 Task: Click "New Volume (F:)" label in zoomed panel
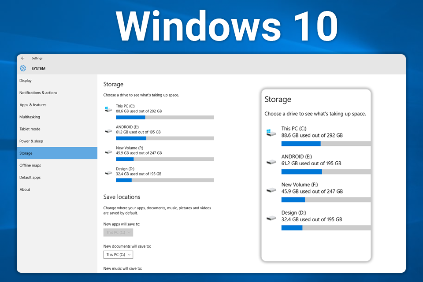point(300,185)
